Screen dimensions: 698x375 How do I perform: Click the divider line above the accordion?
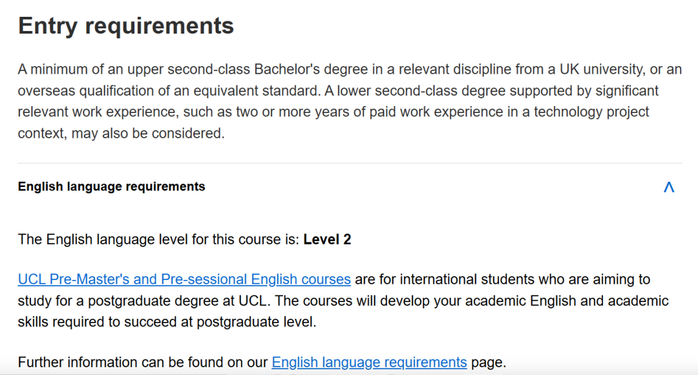coord(349,163)
